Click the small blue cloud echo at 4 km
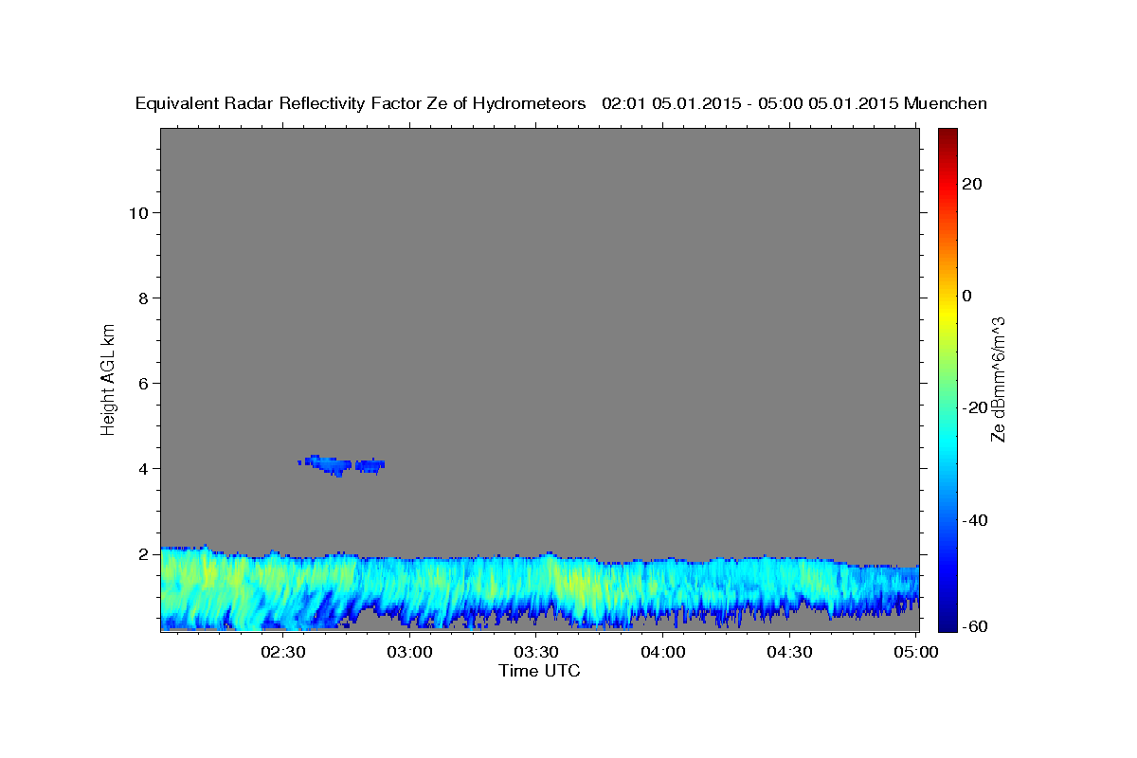This screenshot has height=758, width=1137. click(x=341, y=464)
